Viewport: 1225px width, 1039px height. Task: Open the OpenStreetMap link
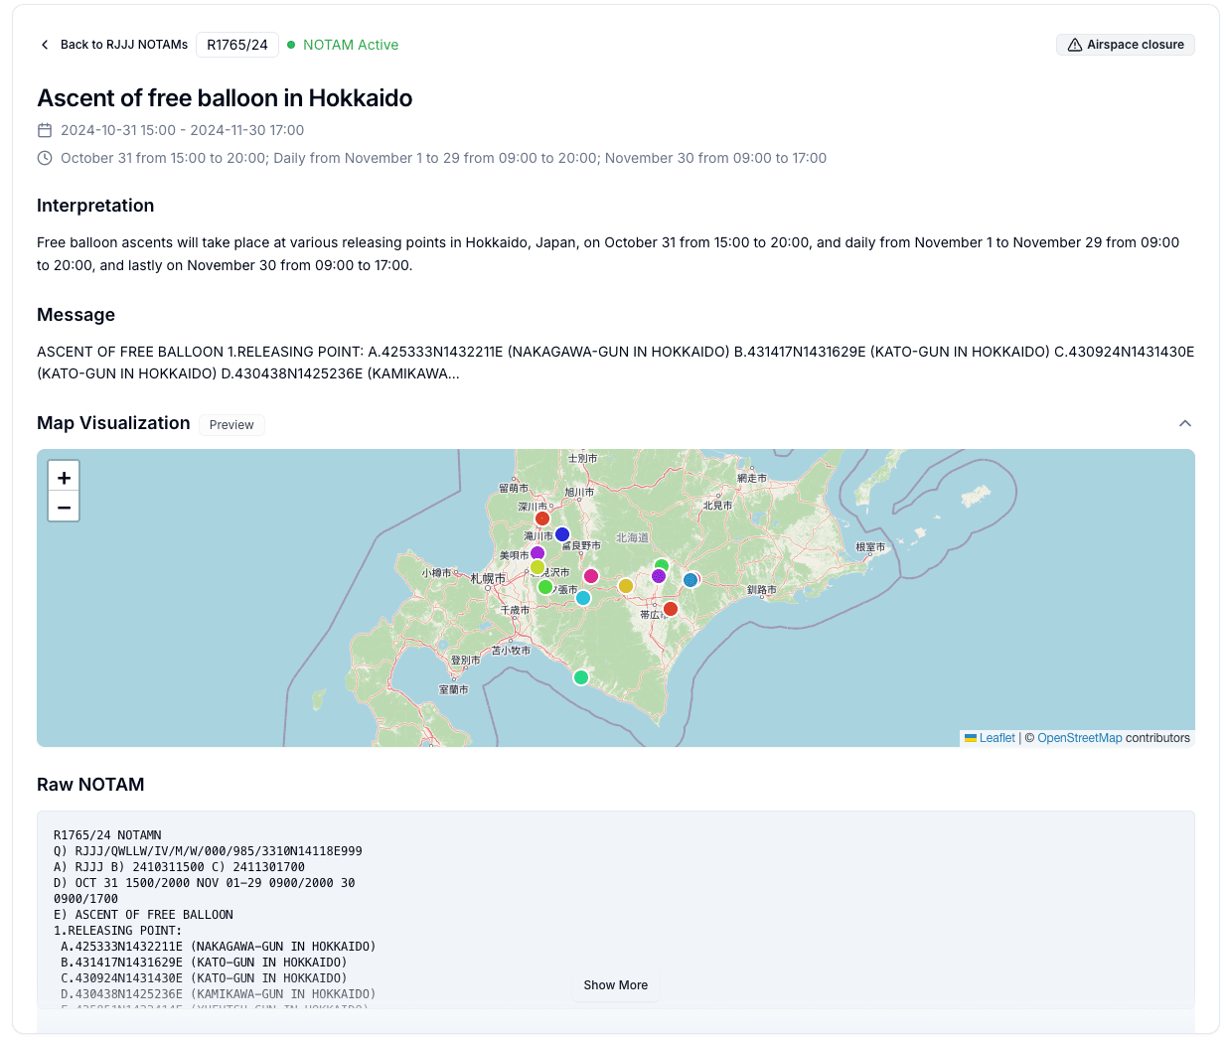[1079, 738]
